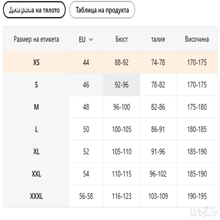Click the 56-58 EU size cell
This screenshot has width=220, height=220.
coord(86,196)
